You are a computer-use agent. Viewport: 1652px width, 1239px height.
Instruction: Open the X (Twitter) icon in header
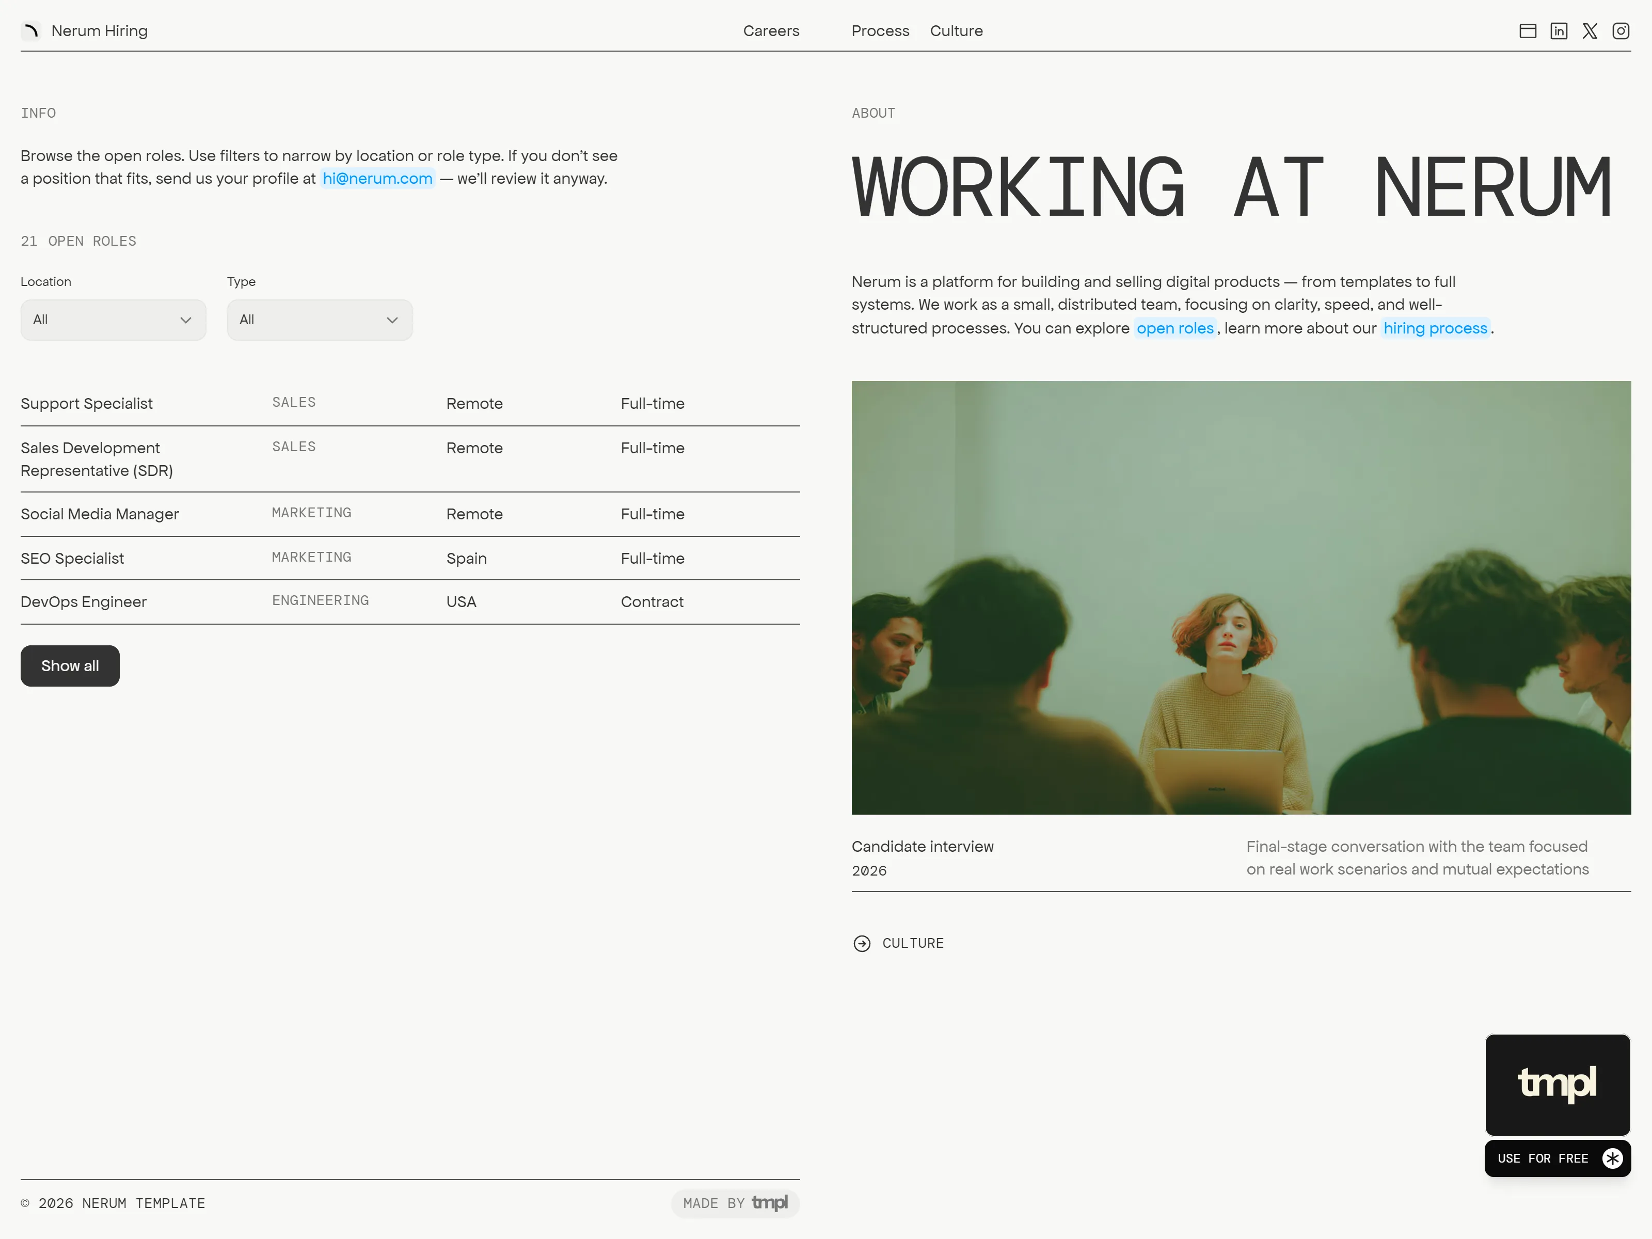pyautogui.click(x=1590, y=30)
